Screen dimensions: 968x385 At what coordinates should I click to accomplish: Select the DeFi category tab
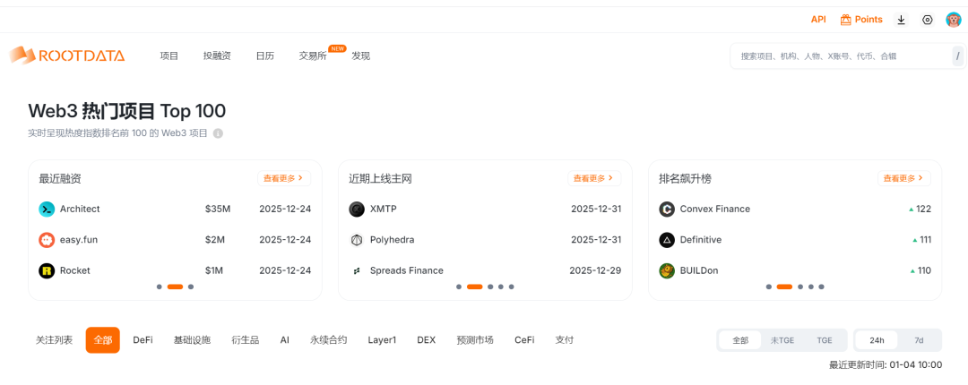143,340
